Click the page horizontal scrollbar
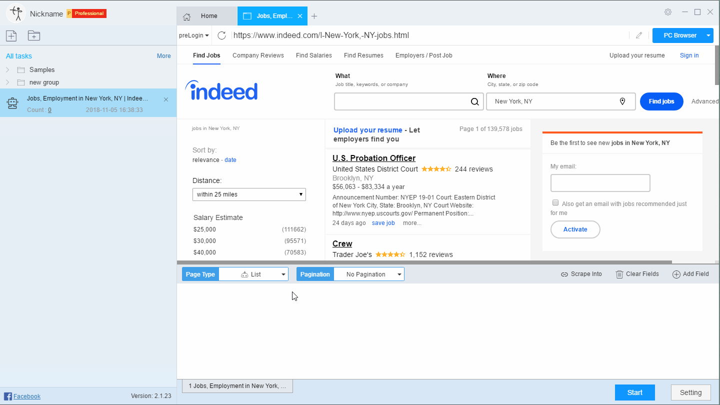The image size is (720, 405). click(425, 262)
